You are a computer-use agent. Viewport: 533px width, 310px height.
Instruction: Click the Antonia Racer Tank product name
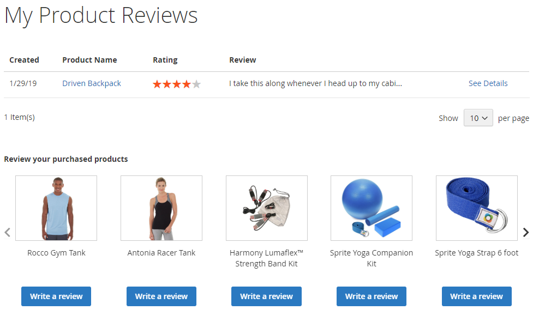(x=161, y=253)
